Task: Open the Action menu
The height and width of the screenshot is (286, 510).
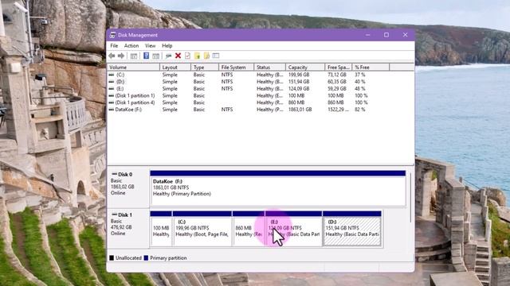Action: (131, 46)
